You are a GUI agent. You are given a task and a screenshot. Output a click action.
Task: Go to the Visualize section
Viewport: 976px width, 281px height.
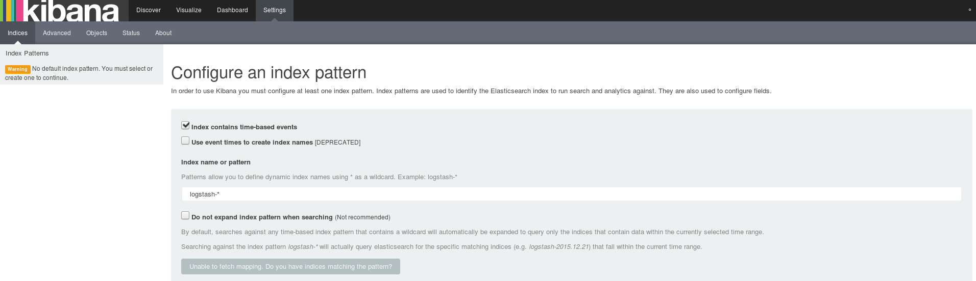coord(189,10)
